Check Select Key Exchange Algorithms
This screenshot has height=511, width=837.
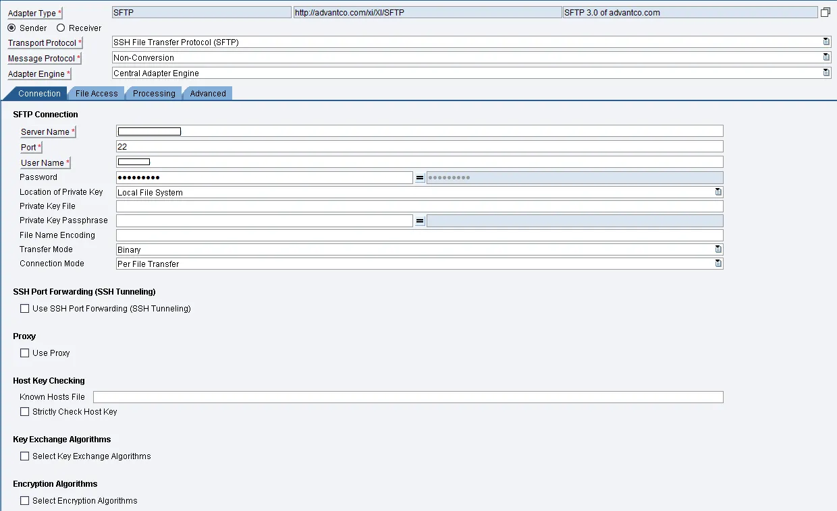25,456
